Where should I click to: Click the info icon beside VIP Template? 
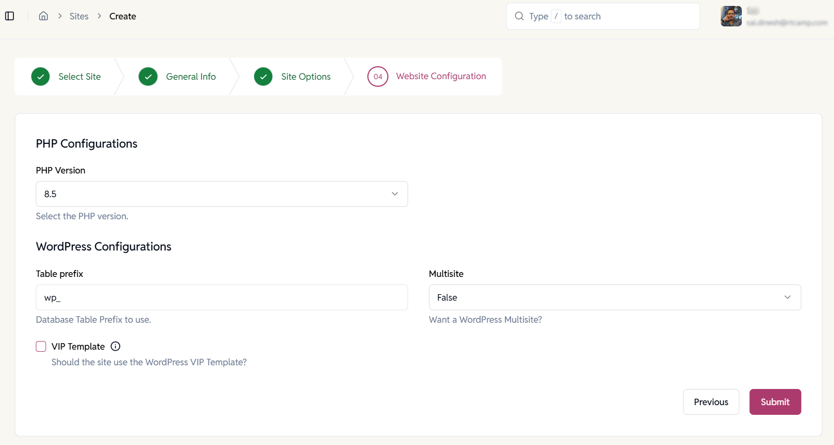pyautogui.click(x=115, y=346)
